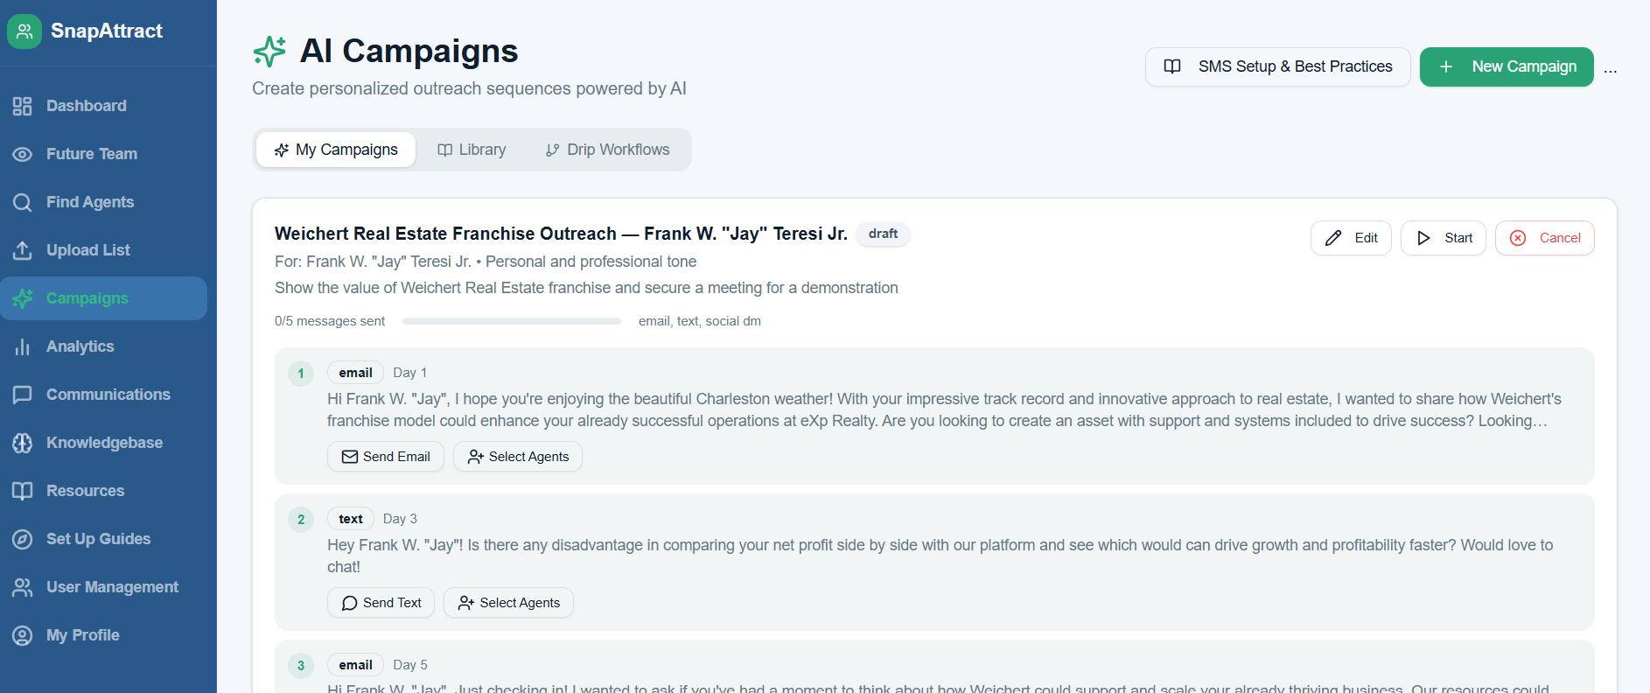Switch to the My Campaigns tab
This screenshot has width=1650, height=693.
pos(336,150)
